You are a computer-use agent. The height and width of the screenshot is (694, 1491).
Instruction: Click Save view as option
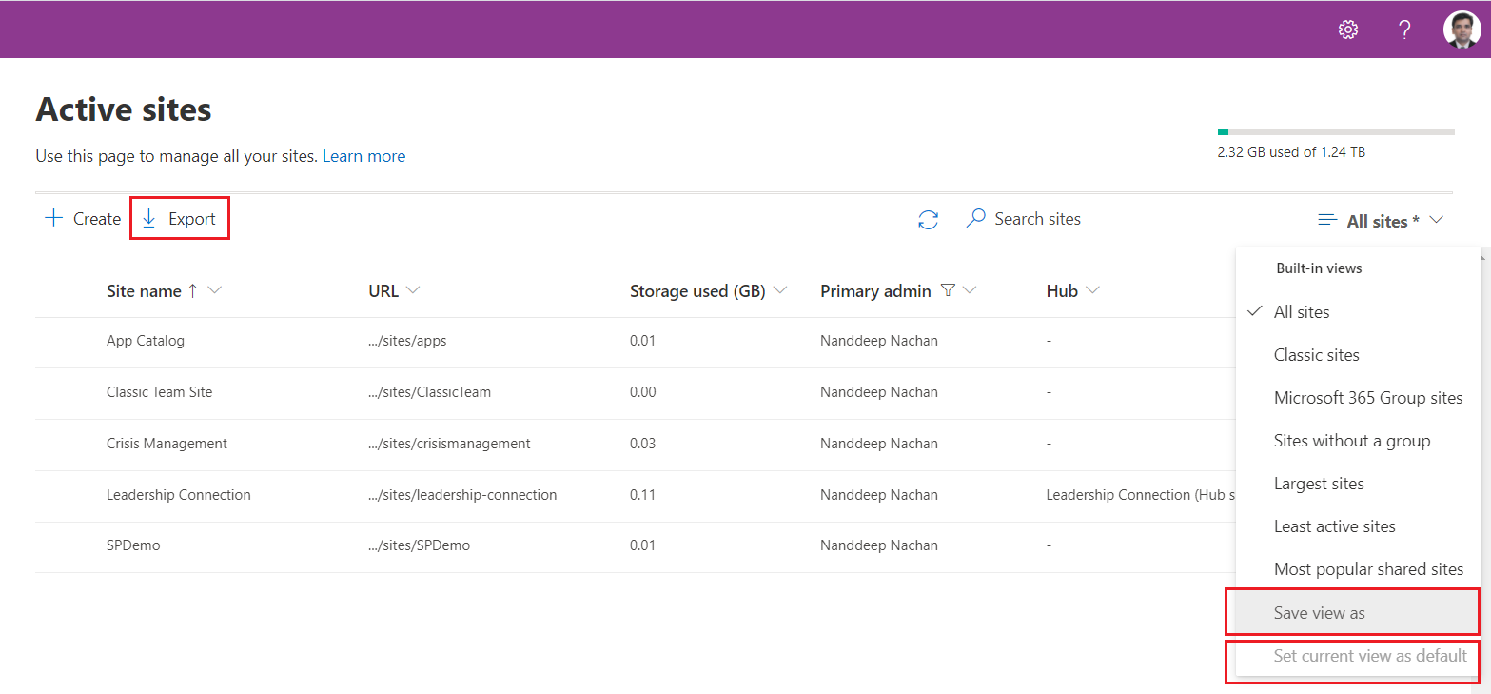[1319, 613]
